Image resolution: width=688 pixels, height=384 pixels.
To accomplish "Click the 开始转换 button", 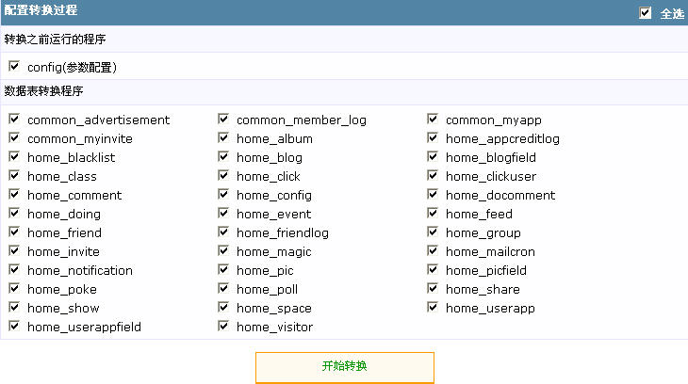I will point(344,367).
